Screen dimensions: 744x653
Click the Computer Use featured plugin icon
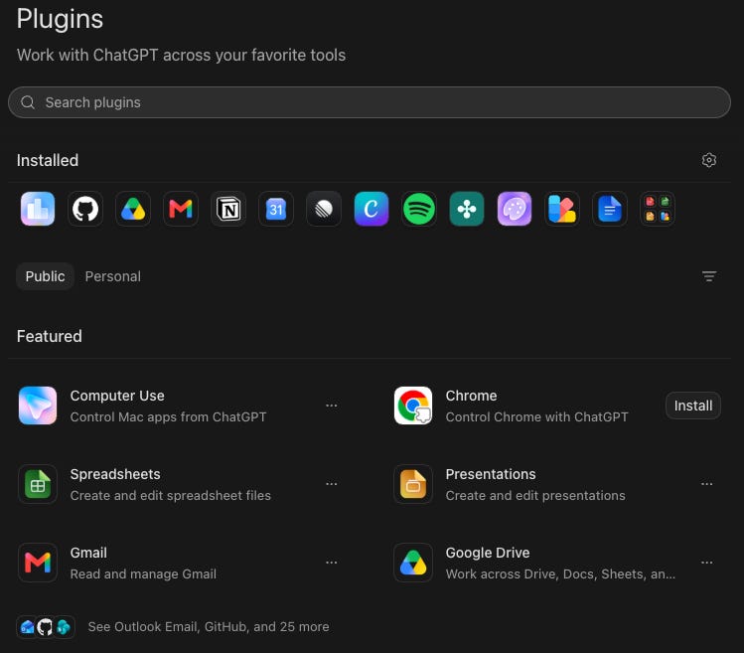(x=38, y=406)
